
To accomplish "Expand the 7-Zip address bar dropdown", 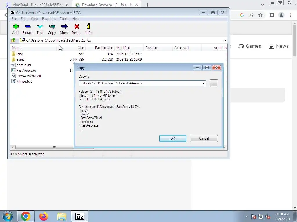I will click(x=225, y=40).
